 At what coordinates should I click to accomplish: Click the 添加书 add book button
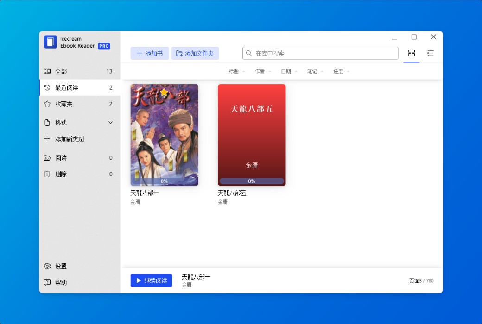[149, 53]
